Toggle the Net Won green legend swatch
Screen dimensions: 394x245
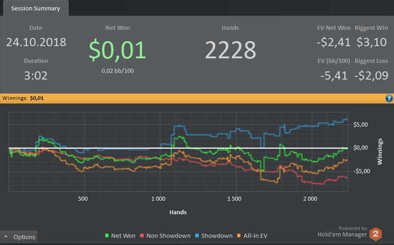coord(107,235)
